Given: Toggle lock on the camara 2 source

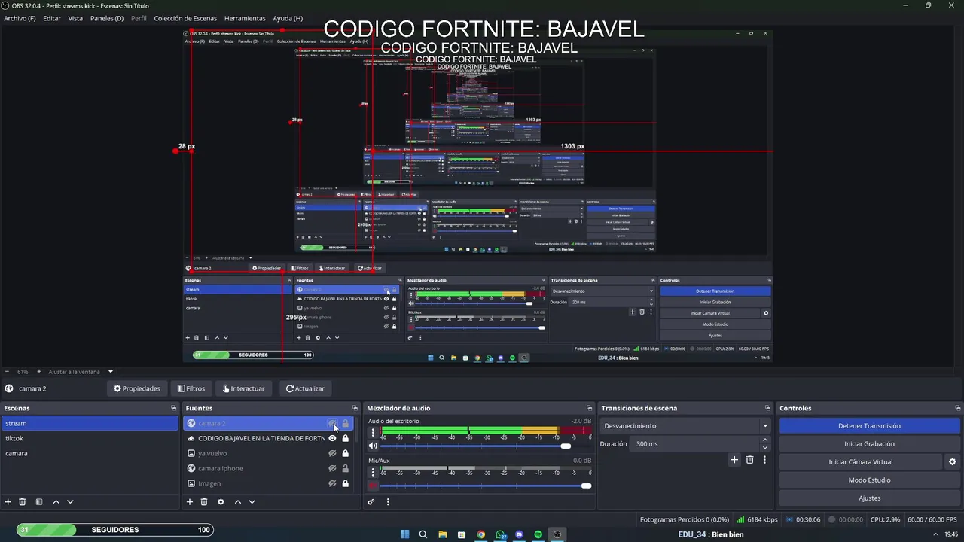Looking at the screenshot, I should 346,424.
